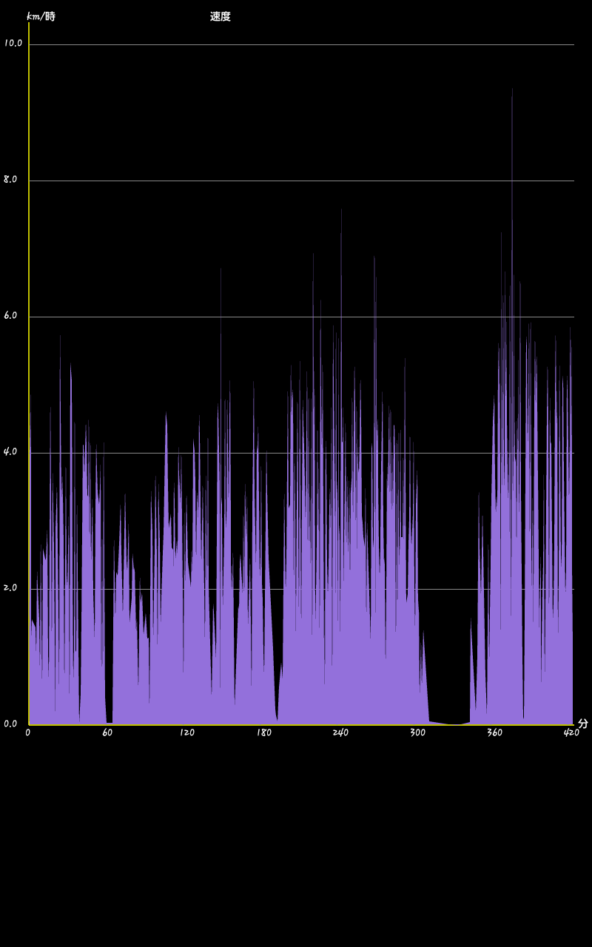The image size is (592, 947).
Task: Tap the 0.0 y-axis origin label
Action: [x=10, y=724]
